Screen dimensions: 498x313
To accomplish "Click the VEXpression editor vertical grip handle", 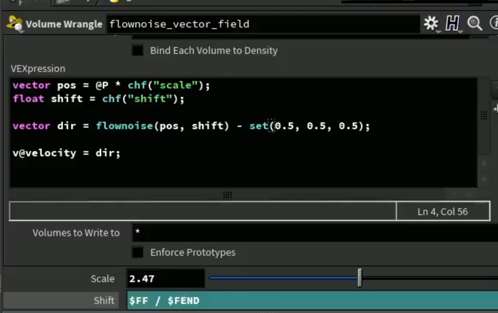I will (484, 116).
